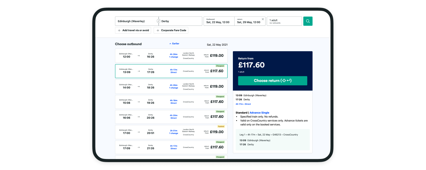Open the 1 adult passengers dropdown
This screenshot has height=170, width=426.
[284, 21]
